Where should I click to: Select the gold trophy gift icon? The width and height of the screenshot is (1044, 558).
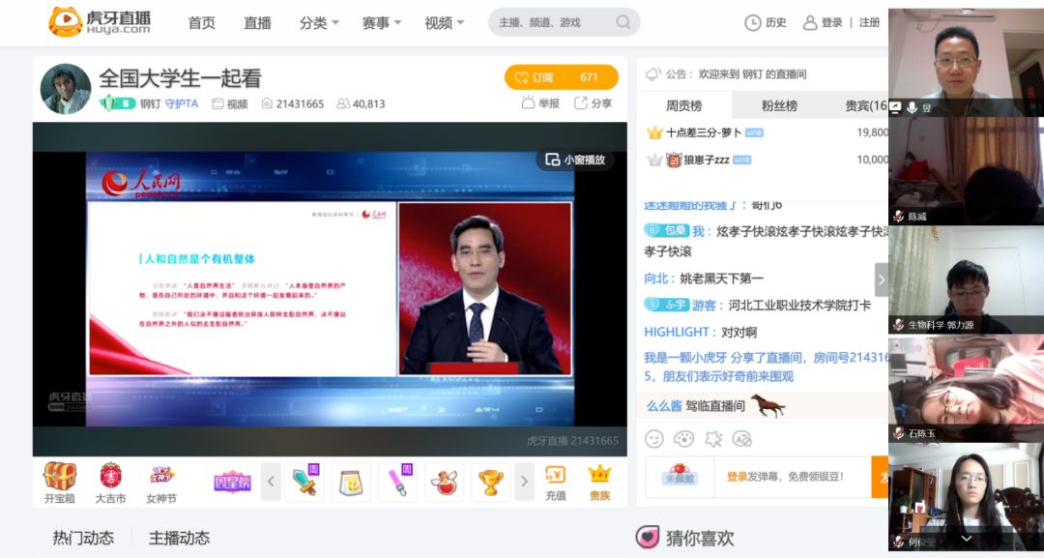pyautogui.click(x=491, y=482)
